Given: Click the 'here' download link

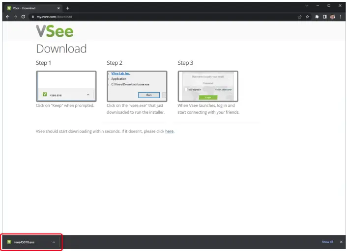Looking at the screenshot, I should (x=169, y=131).
